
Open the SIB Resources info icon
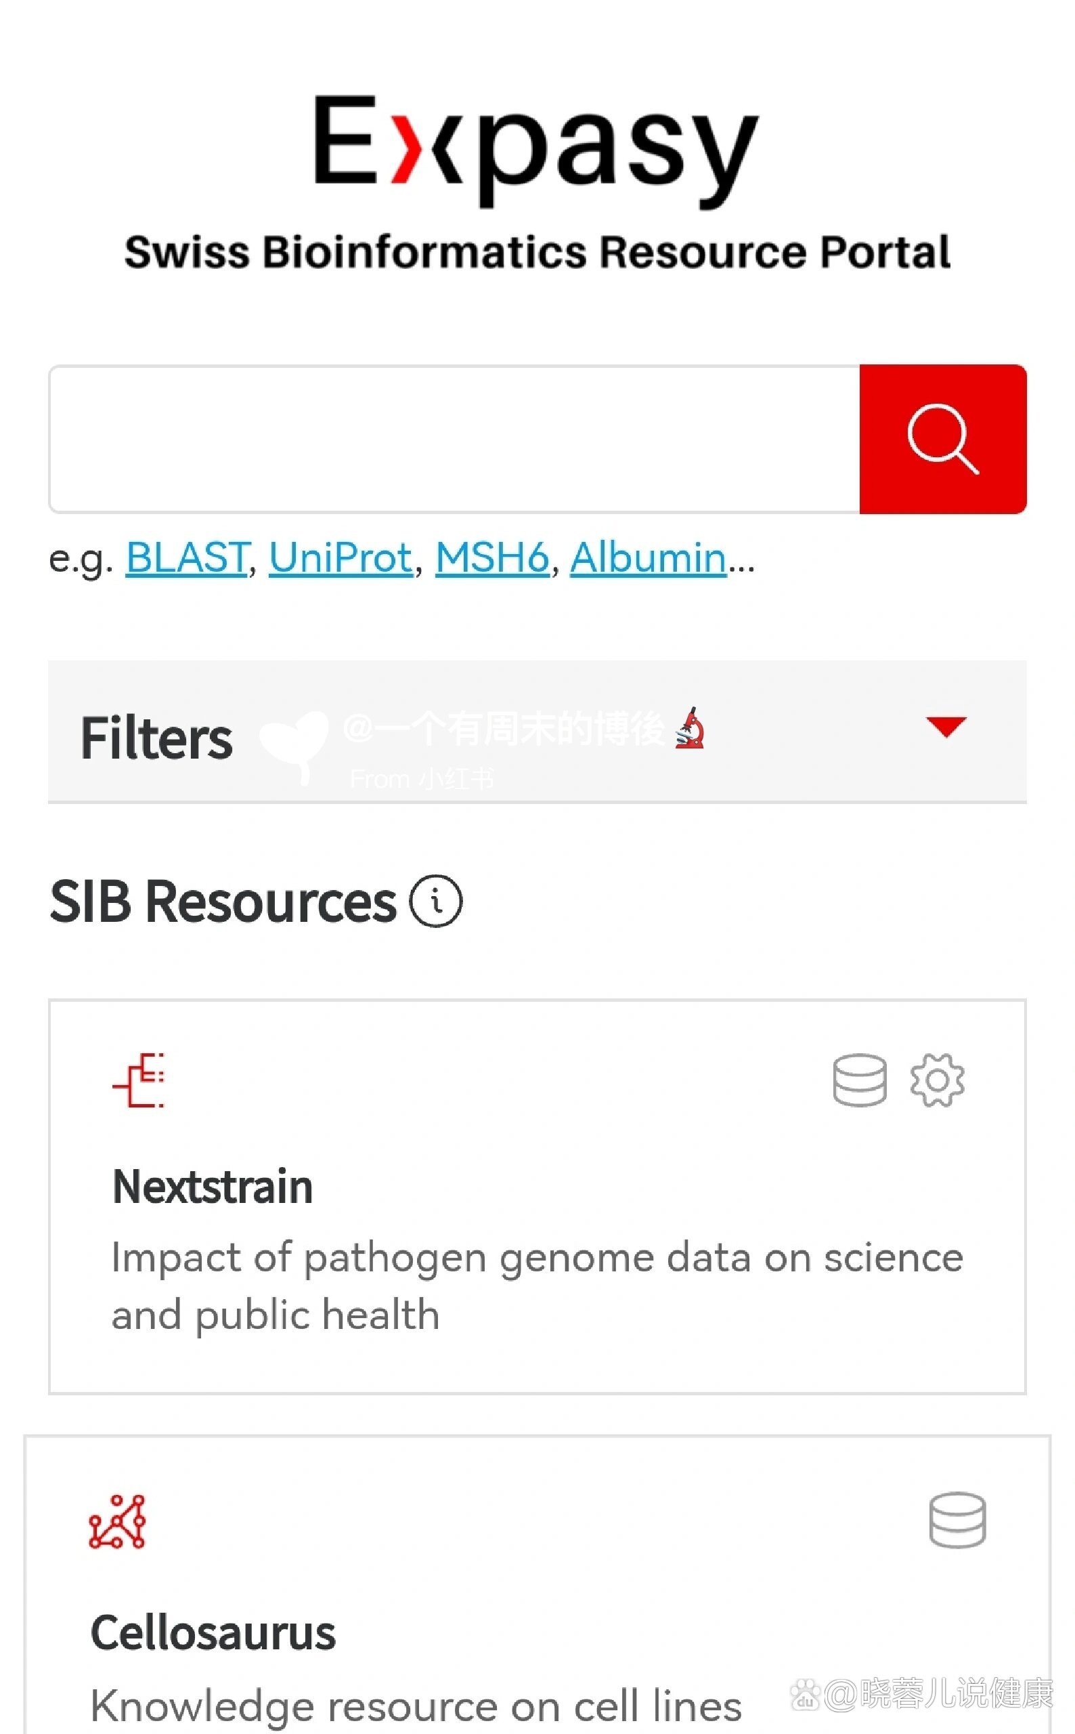435,900
